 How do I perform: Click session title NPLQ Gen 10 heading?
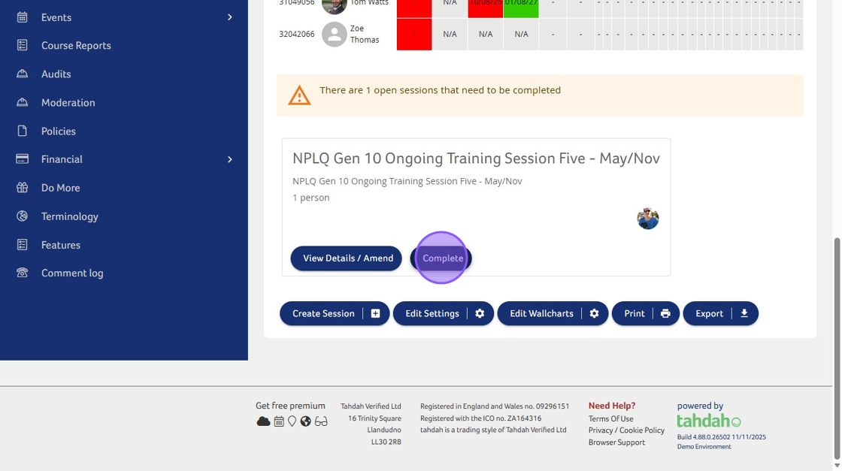click(476, 159)
